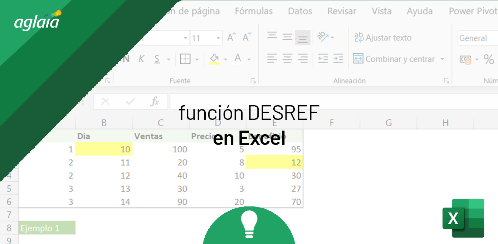The image size is (498, 244).
Task: Open the font name dropdown arrow
Action: 185,38
